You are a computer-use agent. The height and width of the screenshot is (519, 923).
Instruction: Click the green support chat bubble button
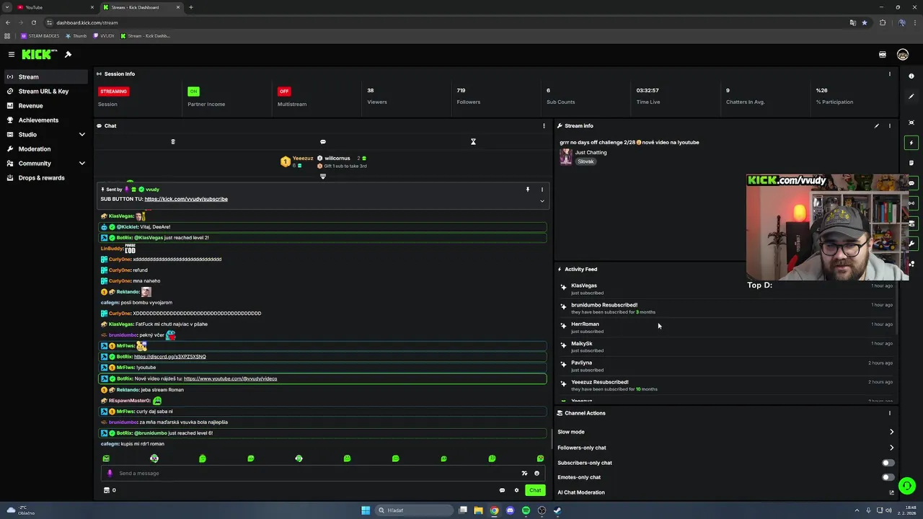click(x=907, y=486)
